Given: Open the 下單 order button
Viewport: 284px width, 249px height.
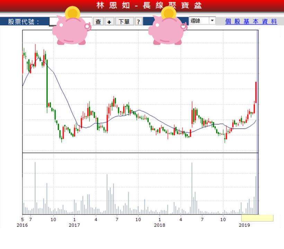Looking at the screenshot, I should (x=124, y=21).
